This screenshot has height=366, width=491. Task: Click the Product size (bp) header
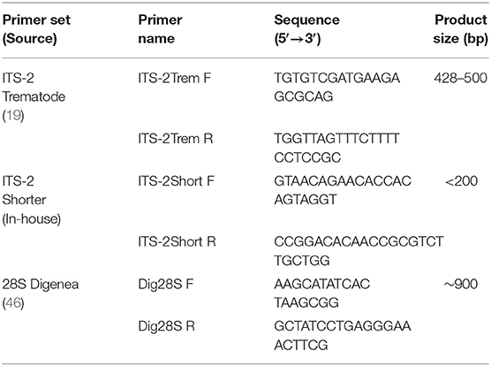pyautogui.click(x=461, y=29)
